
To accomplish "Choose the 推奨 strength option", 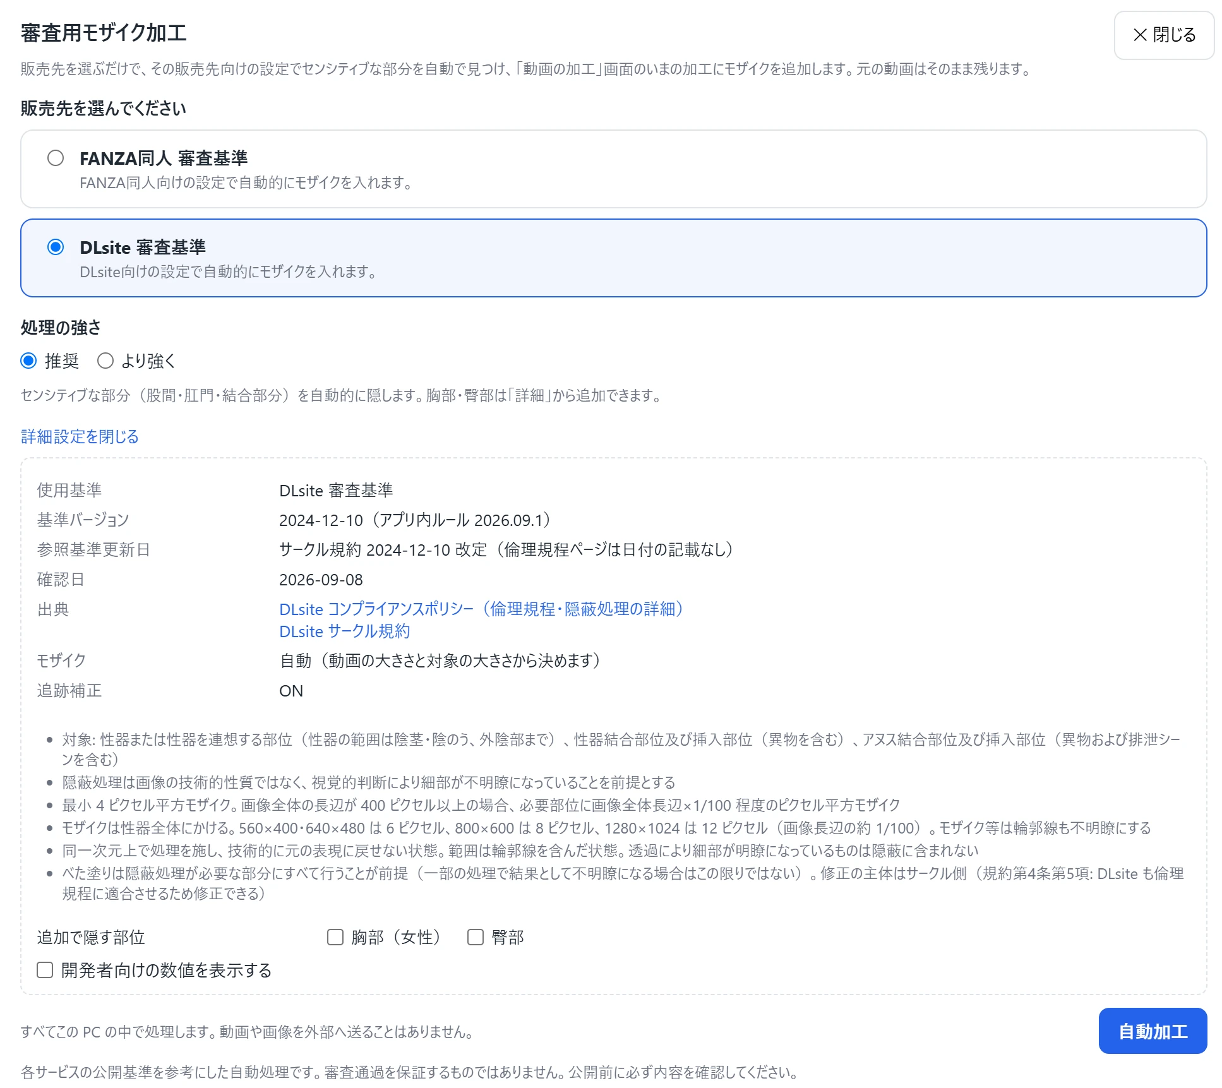I will [x=28, y=361].
